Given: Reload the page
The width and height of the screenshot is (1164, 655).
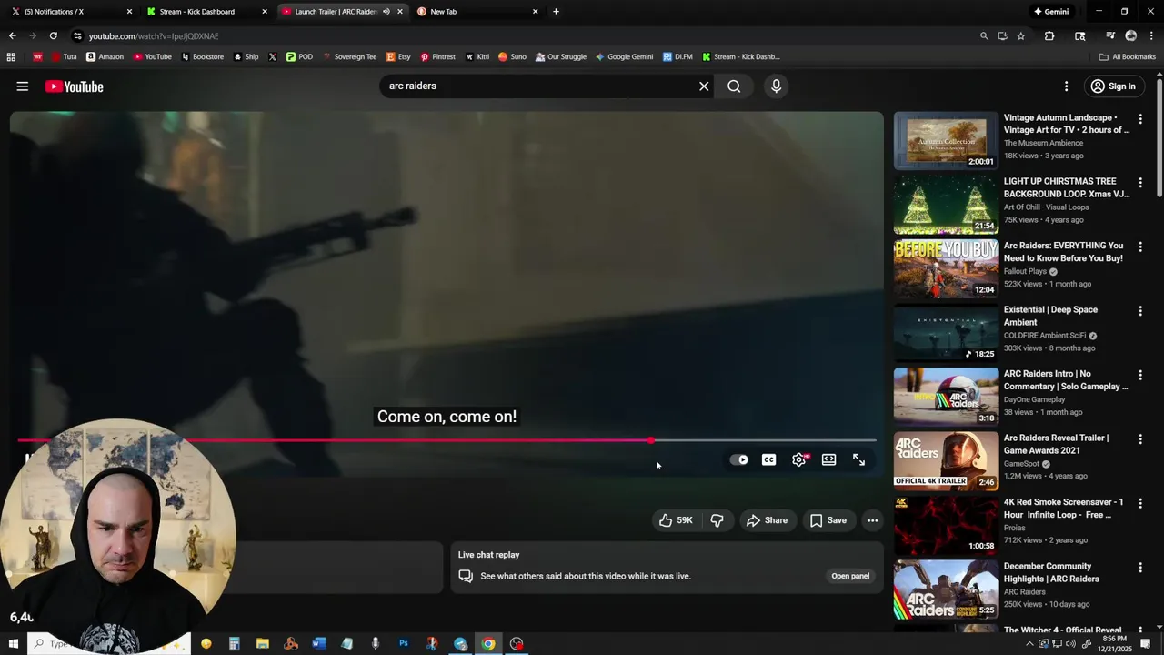Looking at the screenshot, I should [x=53, y=35].
